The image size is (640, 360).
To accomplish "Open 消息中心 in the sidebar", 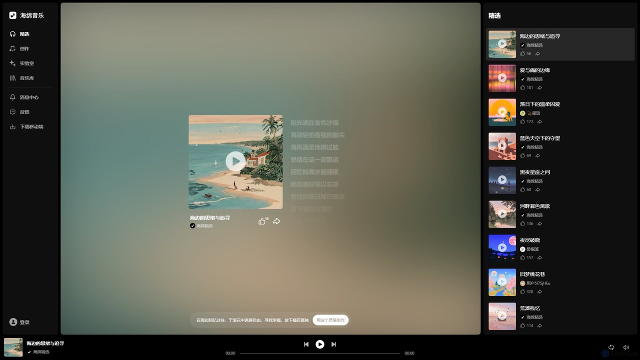I will 30,97.
